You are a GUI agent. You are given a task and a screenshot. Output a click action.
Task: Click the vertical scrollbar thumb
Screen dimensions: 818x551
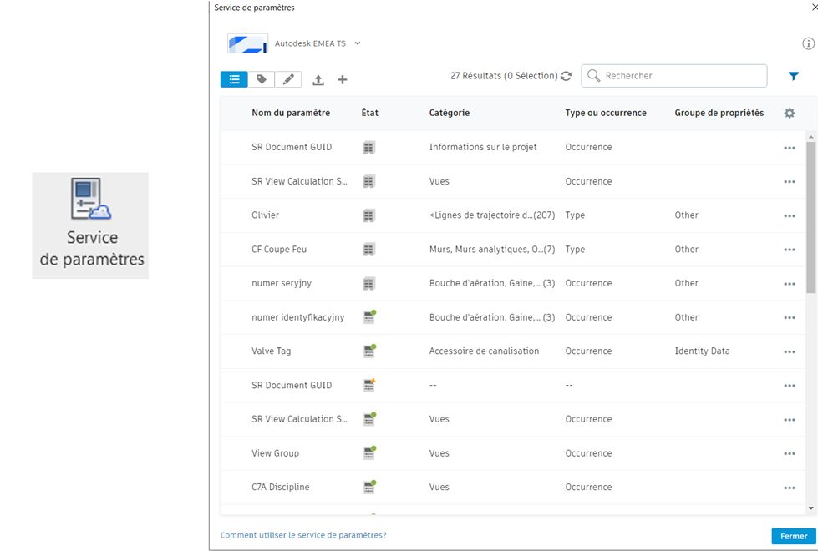coord(810,218)
